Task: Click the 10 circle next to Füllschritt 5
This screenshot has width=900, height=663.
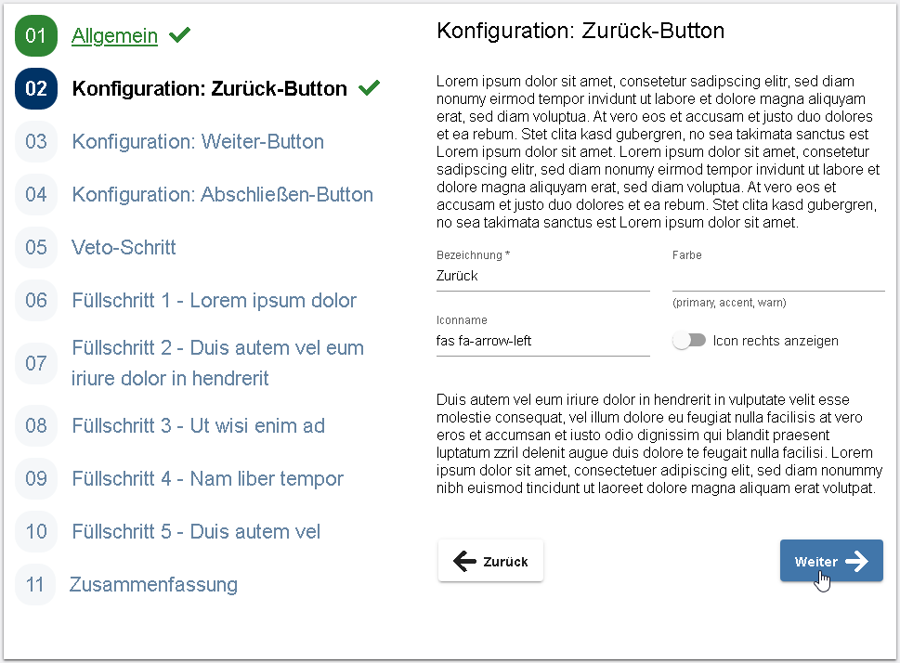Action: point(35,531)
